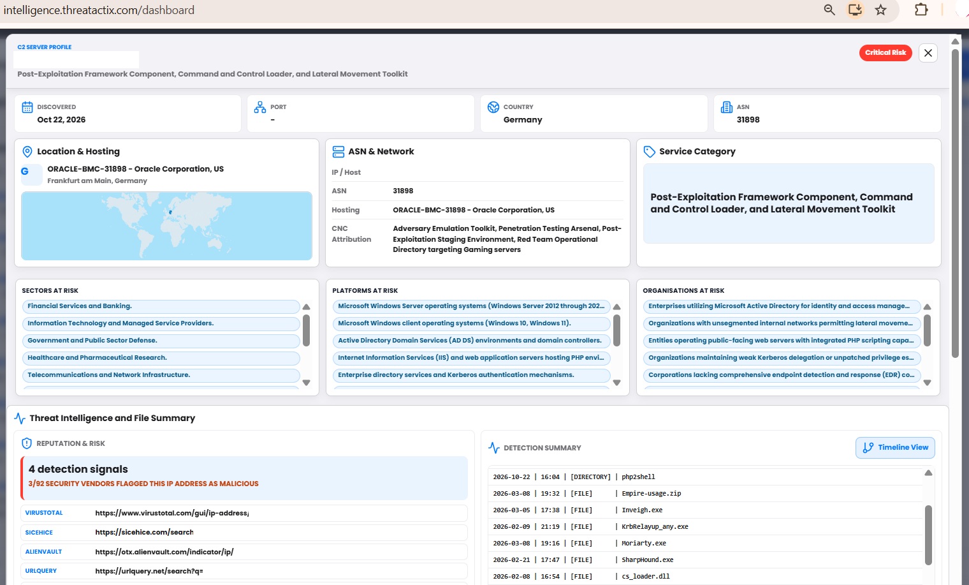Viewport: 969px width, 585px height.
Task: Click the Critical Risk badge
Action: point(885,53)
